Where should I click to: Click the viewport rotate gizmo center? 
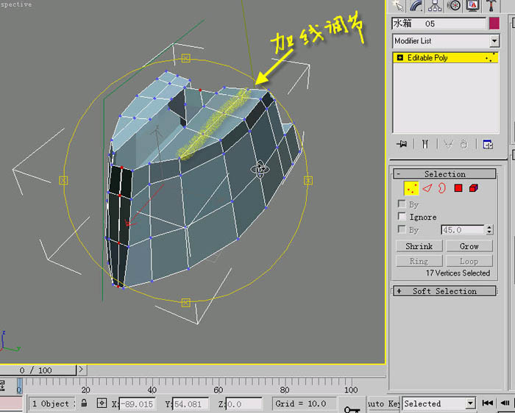tap(260, 170)
